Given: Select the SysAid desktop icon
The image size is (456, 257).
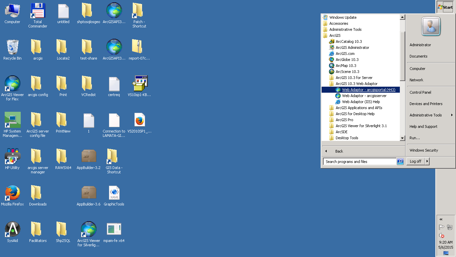Looking at the screenshot, I should click(x=12, y=232).
